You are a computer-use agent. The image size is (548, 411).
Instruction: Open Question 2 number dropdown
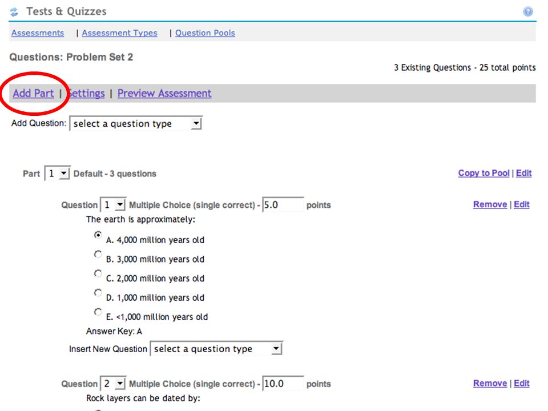tap(113, 384)
